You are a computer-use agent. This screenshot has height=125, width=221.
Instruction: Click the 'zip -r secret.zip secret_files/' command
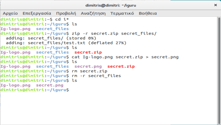(x=114, y=34)
